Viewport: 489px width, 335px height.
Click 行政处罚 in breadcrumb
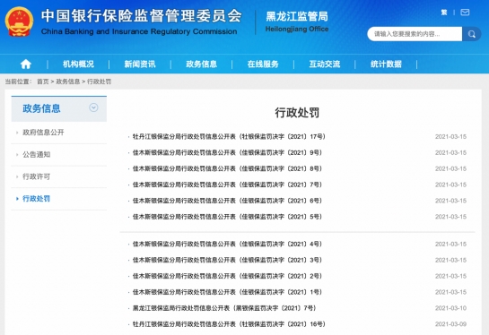99,82
